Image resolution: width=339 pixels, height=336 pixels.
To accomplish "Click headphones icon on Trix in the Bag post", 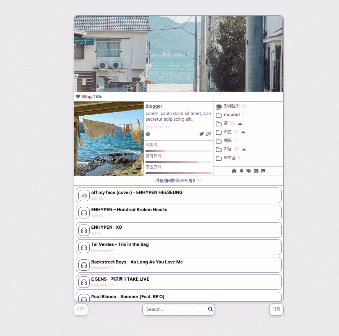I will [x=84, y=247].
